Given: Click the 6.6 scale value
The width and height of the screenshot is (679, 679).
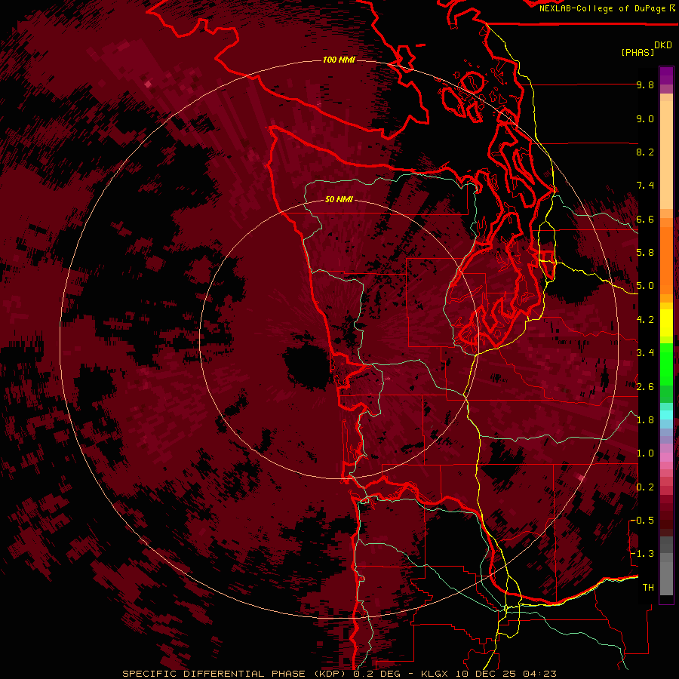Looking at the screenshot, I should 645,219.
